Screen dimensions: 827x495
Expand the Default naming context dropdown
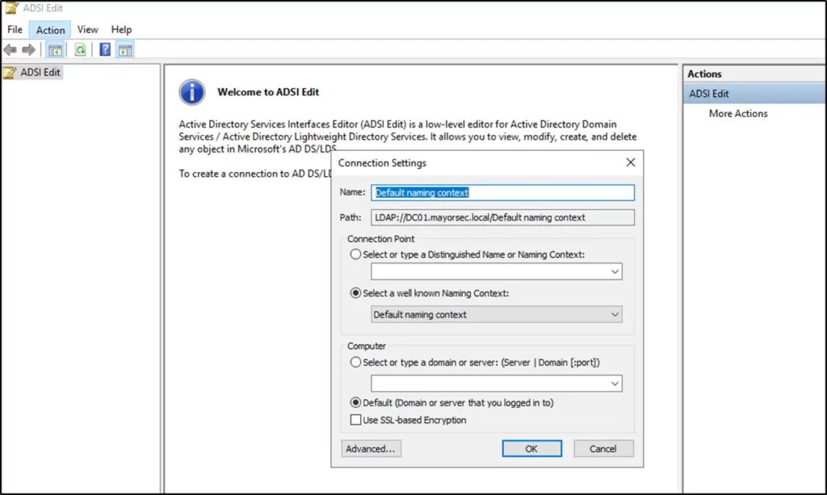click(x=615, y=314)
